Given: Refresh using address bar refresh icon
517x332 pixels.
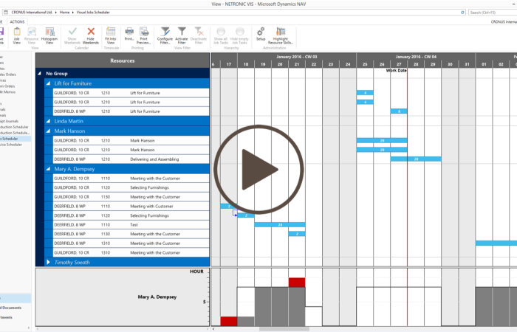Looking at the screenshot, I should point(462,13).
